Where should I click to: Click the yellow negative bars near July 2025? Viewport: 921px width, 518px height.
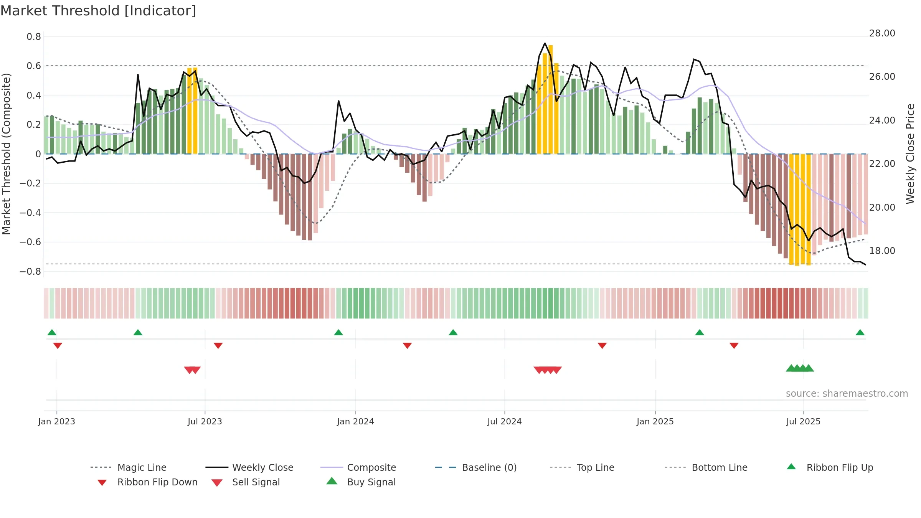pos(800,210)
